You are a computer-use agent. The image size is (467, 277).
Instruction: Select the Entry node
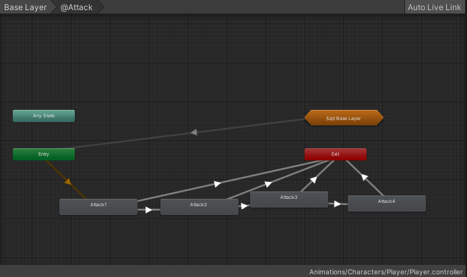(x=44, y=154)
